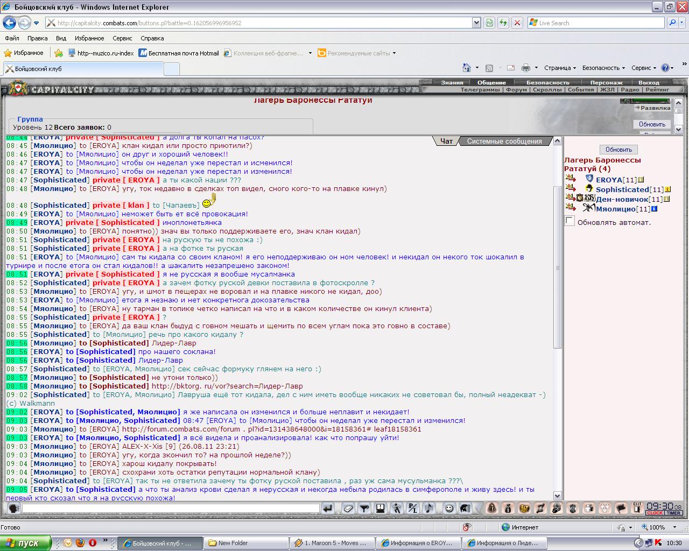The image size is (689, 551).
Task: Send the chat message with the enter-arrow icon
Action: [x=327, y=508]
